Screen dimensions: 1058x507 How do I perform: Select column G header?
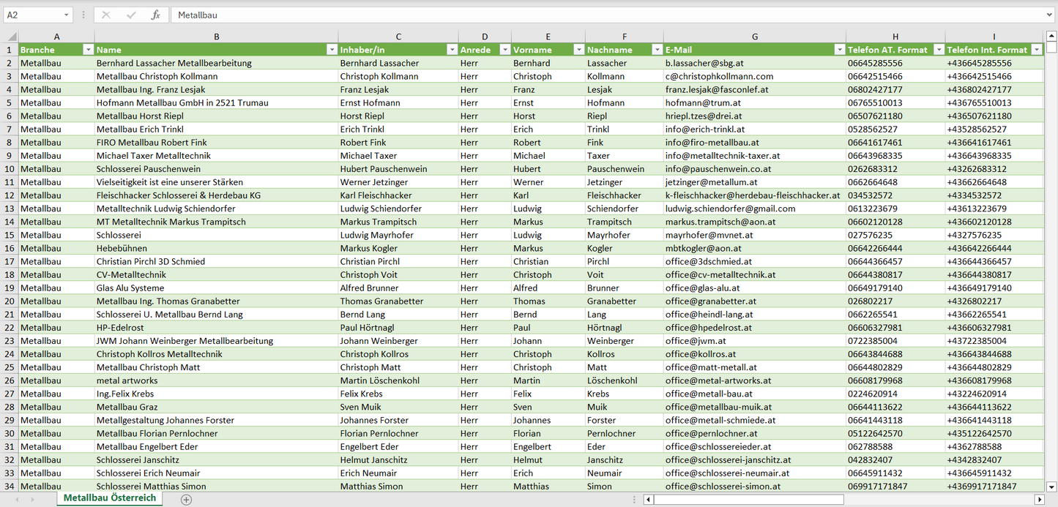point(754,37)
